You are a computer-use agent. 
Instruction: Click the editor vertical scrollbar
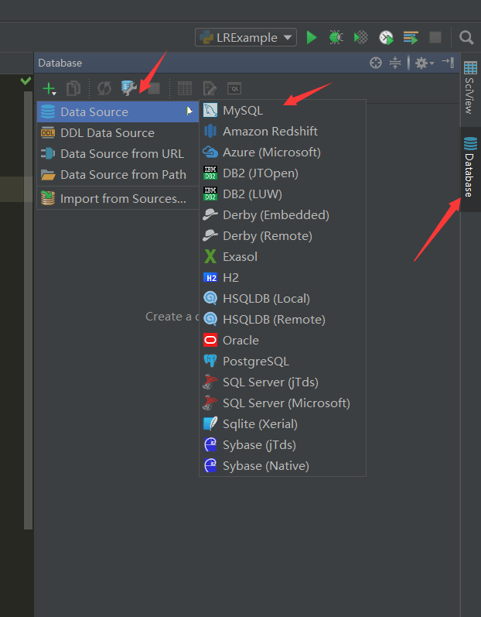point(28,310)
